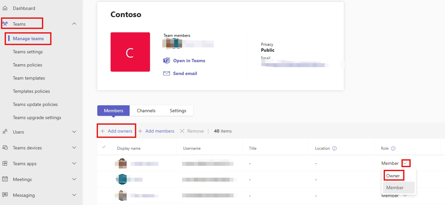Click the Messaging chat icon
Image resolution: width=445 pixels, height=205 pixels.
pyautogui.click(x=5, y=195)
